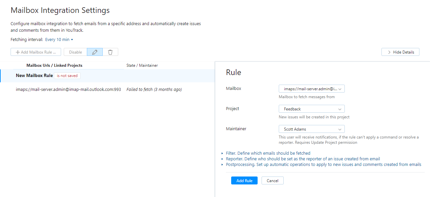The image size is (430, 197).
Task: Expand the Reporter section
Action: [303, 159]
